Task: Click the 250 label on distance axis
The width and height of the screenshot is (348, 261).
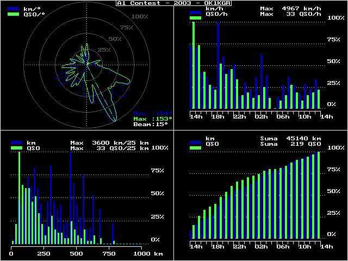Action: (43, 253)
